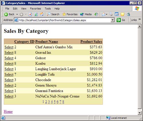Viewport: 143px width, 121px height.
Task: Open the File menu
Action: 7,9
